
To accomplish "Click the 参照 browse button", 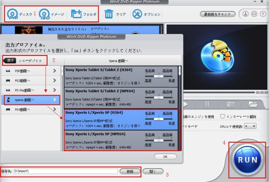I will 130,171.
